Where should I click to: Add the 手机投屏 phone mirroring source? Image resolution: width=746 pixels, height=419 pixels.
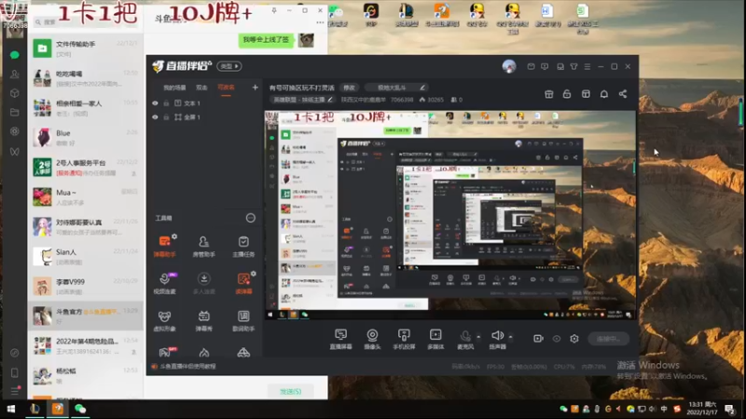click(404, 339)
